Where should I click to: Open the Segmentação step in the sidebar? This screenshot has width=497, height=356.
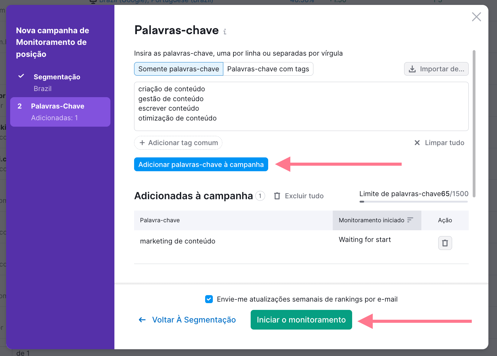57,77
